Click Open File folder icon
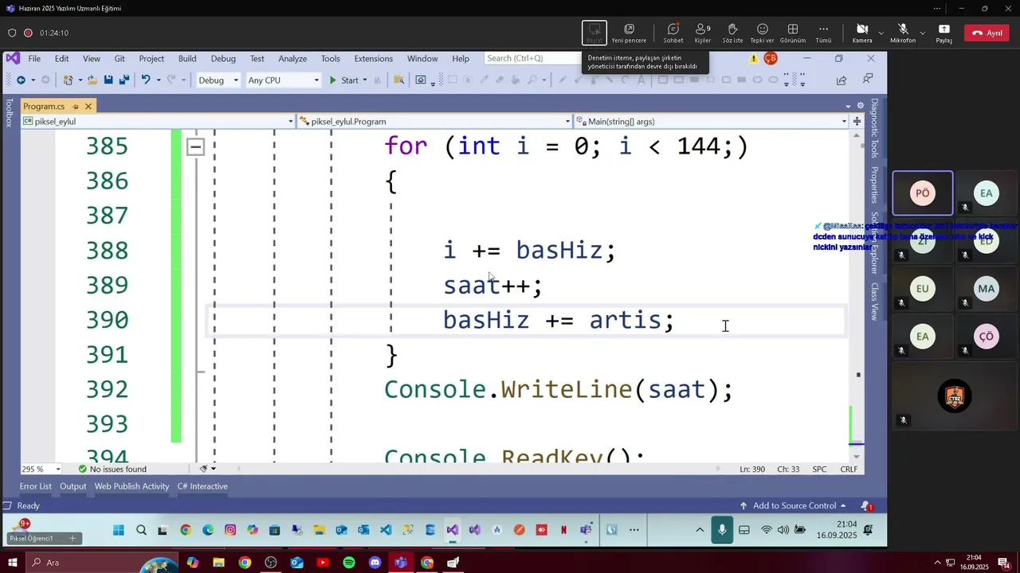The image size is (1020, 573). tap(92, 80)
